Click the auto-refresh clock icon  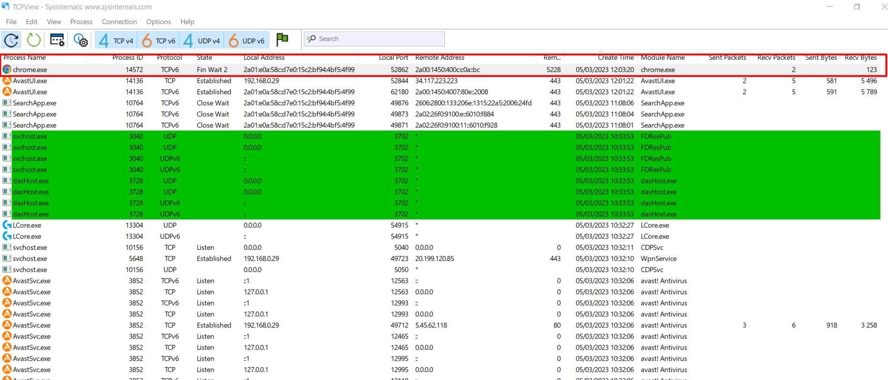(x=11, y=40)
